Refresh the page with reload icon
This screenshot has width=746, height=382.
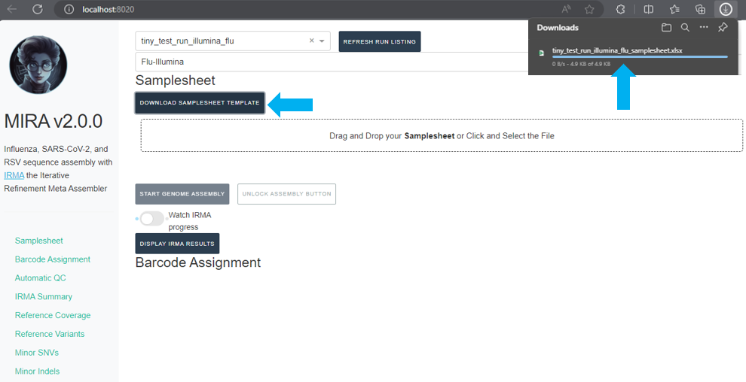[37, 9]
